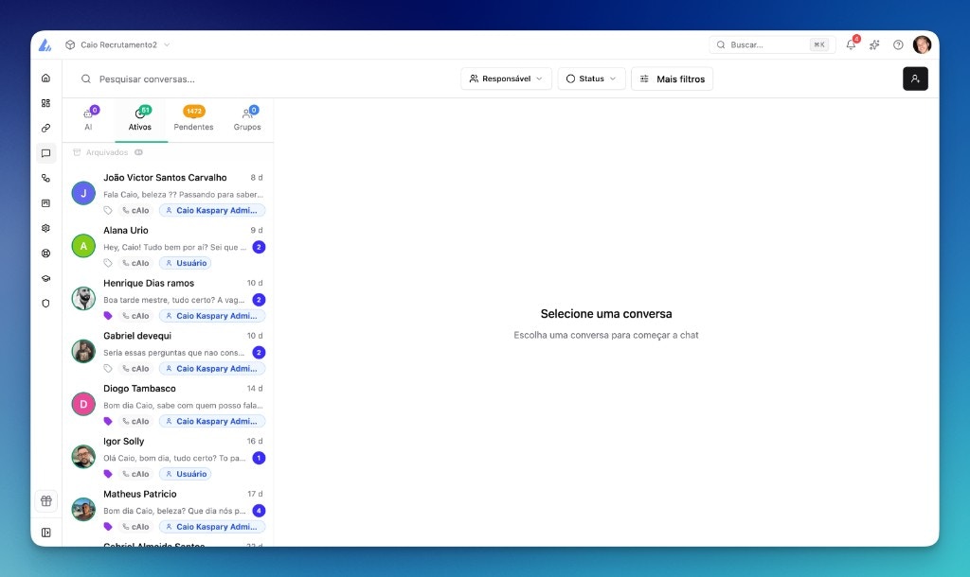Screen dimensions: 970x577
Task: Open the gift icon at sidebar bottom
Action: pos(45,500)
